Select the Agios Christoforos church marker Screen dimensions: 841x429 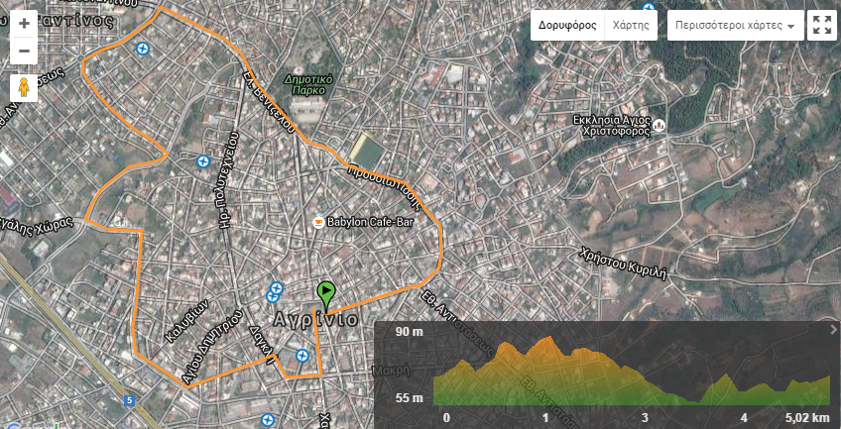click(x=659, y=126)
